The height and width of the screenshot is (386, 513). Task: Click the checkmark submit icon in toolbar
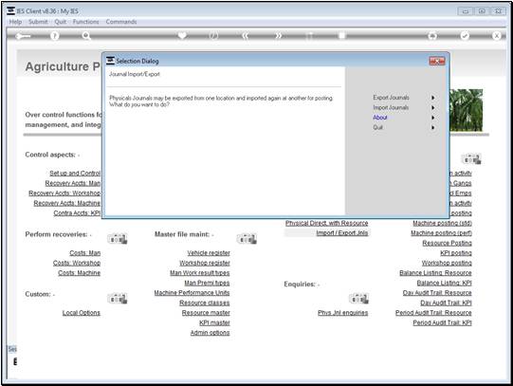465,36
